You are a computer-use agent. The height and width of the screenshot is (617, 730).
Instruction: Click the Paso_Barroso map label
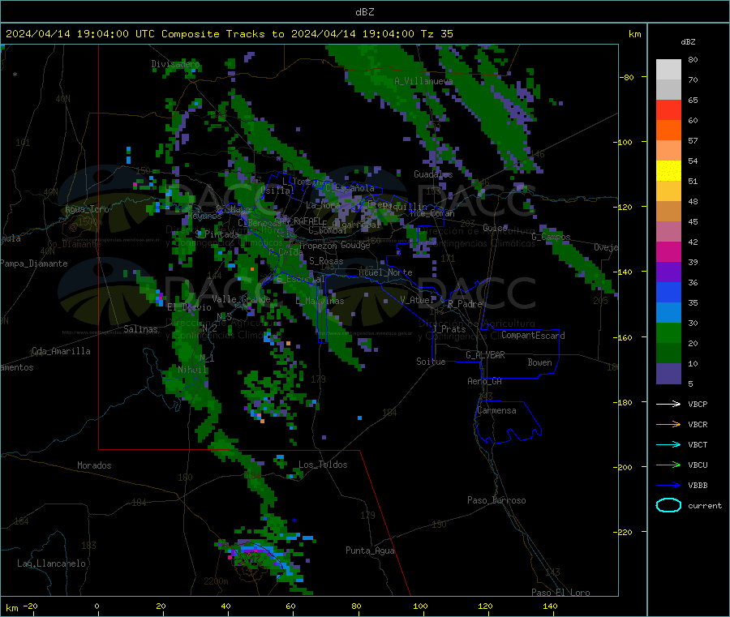click(496, 500)
